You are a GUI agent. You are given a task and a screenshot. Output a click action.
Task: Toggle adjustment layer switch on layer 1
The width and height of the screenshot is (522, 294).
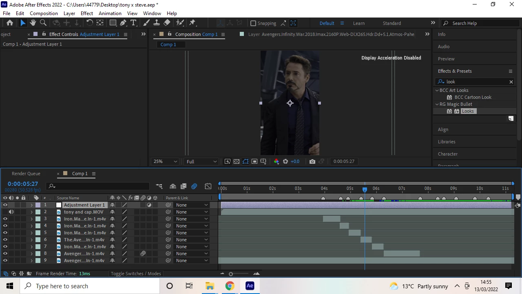pyautogui.click(x=149, y=205)
